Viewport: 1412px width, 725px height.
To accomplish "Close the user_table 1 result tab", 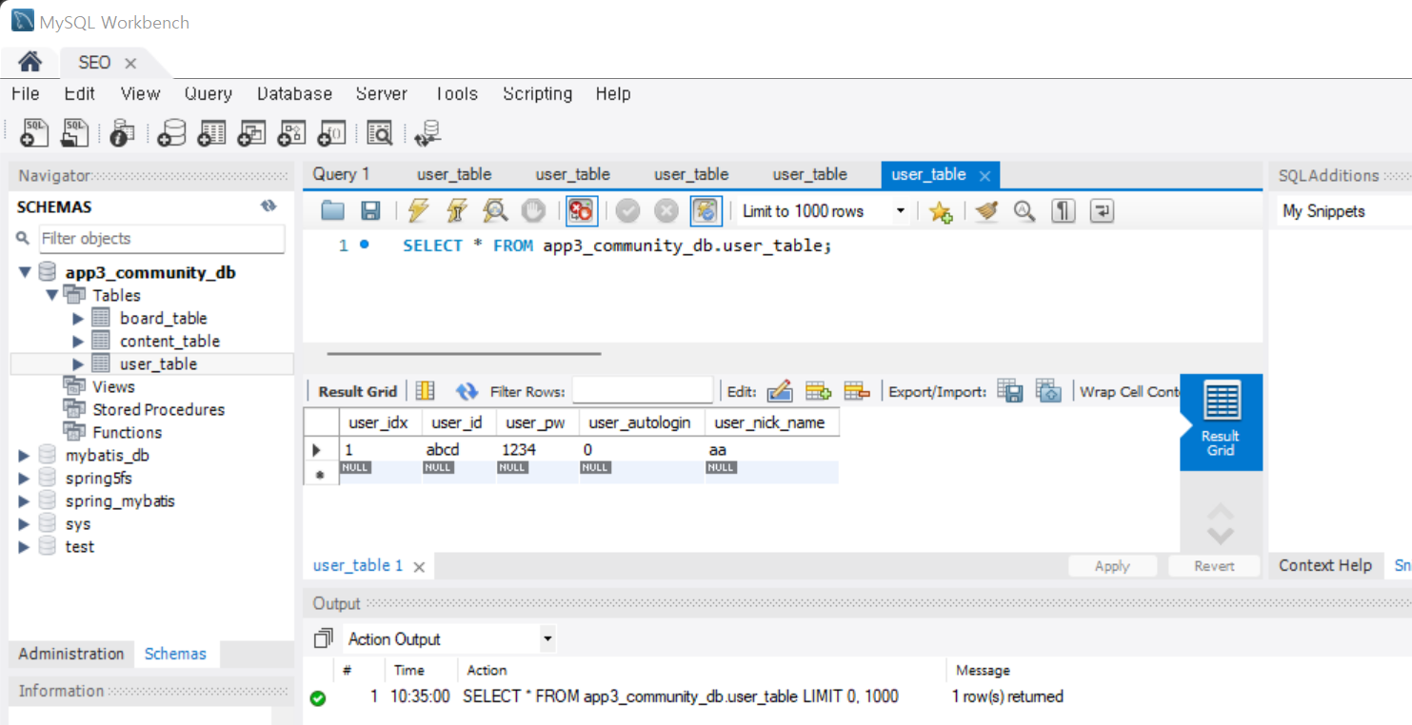I will pos(418,566).
